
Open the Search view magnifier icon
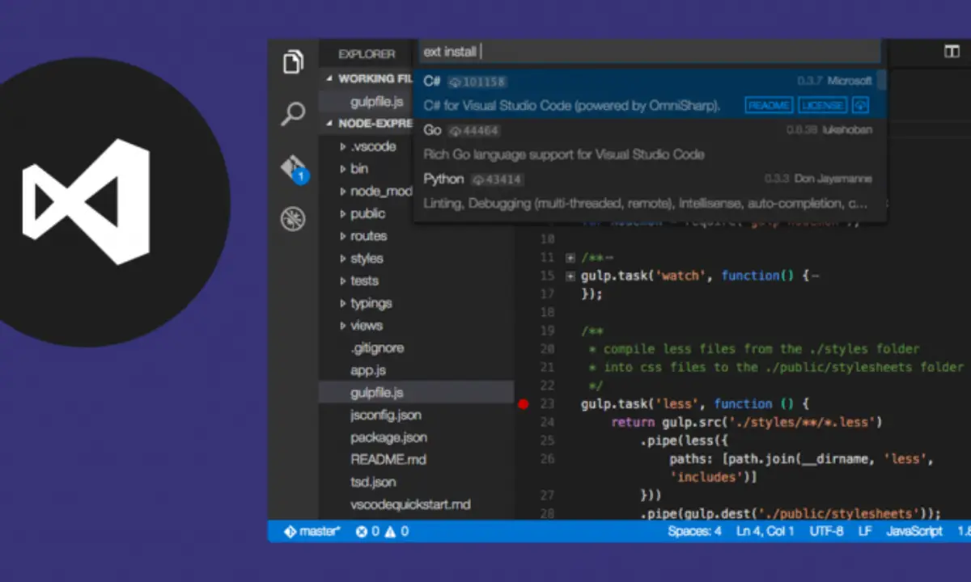(293, 114)
